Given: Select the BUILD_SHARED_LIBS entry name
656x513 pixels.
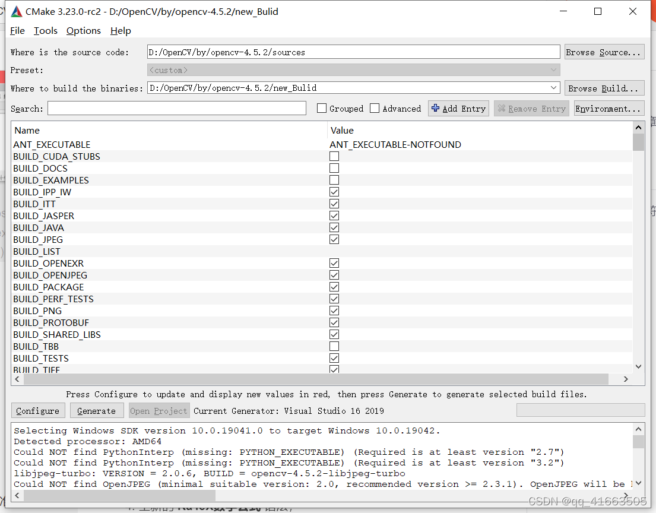Looking at the screenshot, I should [57, 335].
